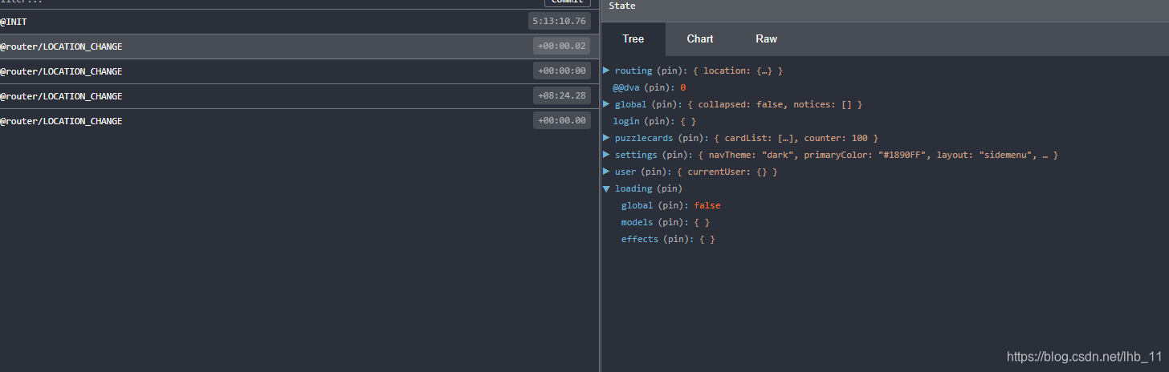This screenshot has height=372, width=1169.
Task: Expand the global node with collapsed value
Action: point(607,104)
